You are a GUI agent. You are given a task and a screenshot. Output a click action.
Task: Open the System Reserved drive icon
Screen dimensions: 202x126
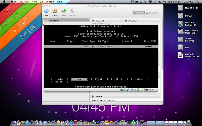(x=180, y=39)
